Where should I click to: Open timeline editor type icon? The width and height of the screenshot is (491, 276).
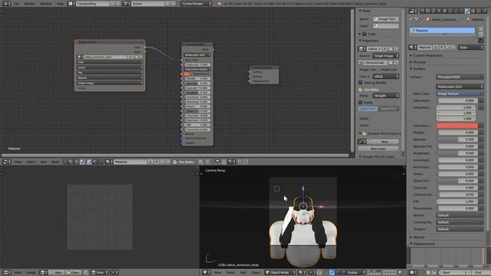pos(414,273)
